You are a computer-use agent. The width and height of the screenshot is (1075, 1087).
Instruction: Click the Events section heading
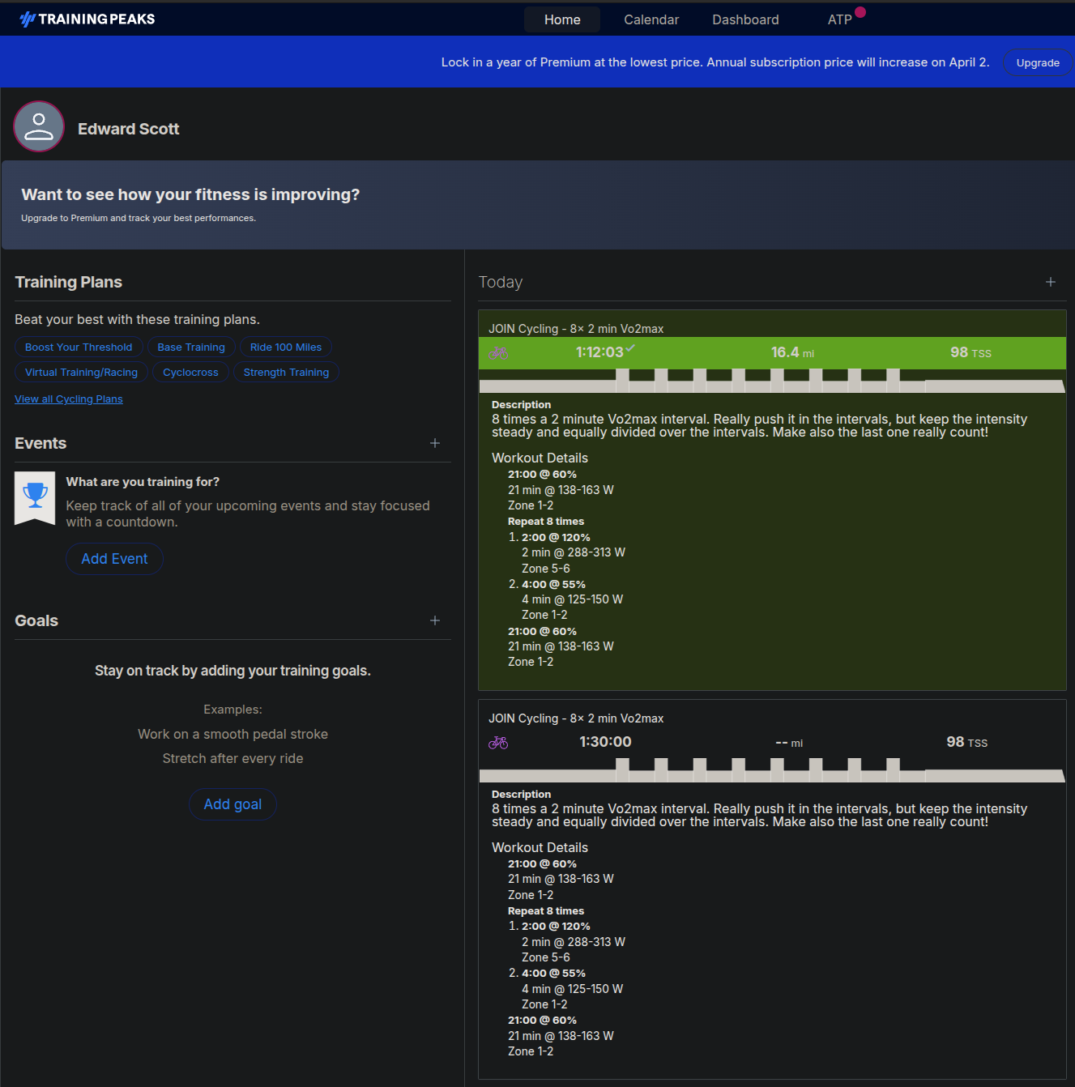(41, 443)
